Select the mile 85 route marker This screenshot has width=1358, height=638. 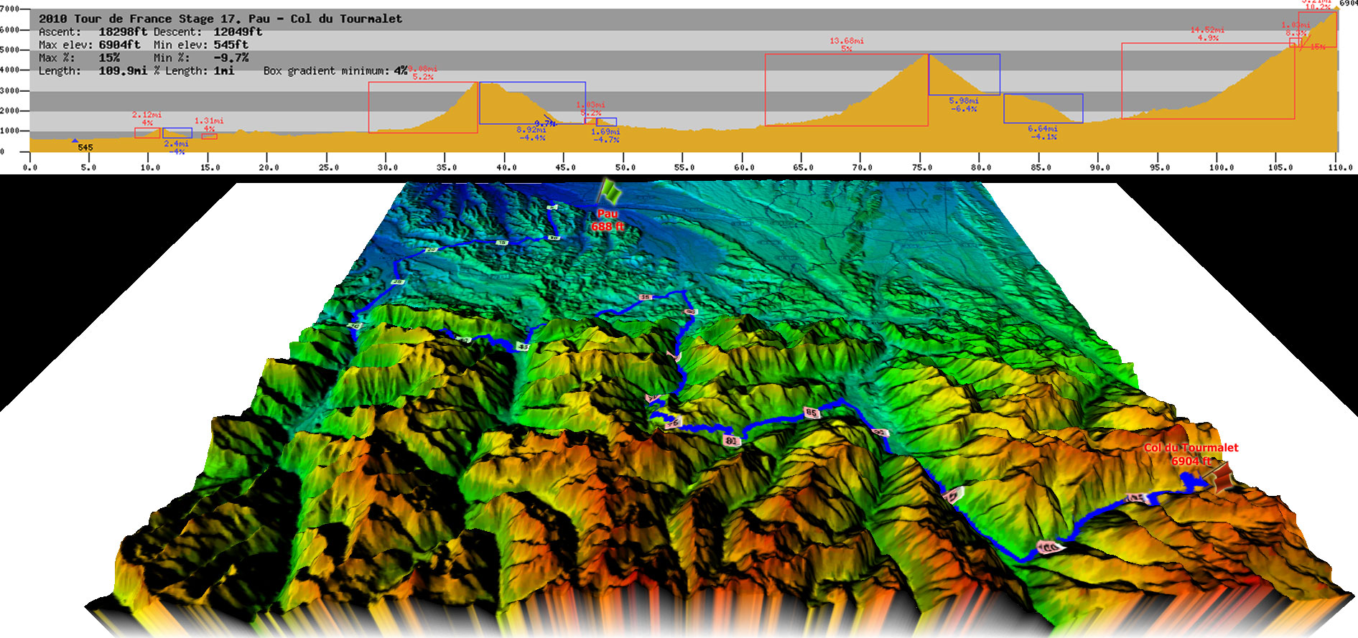pos(811,413)
